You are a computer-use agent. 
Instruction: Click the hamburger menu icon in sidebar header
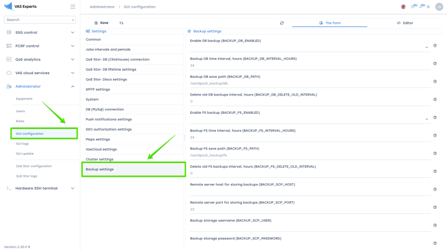point(73,7)
